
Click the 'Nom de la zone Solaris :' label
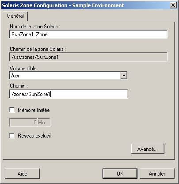click(x=35, y=27)
